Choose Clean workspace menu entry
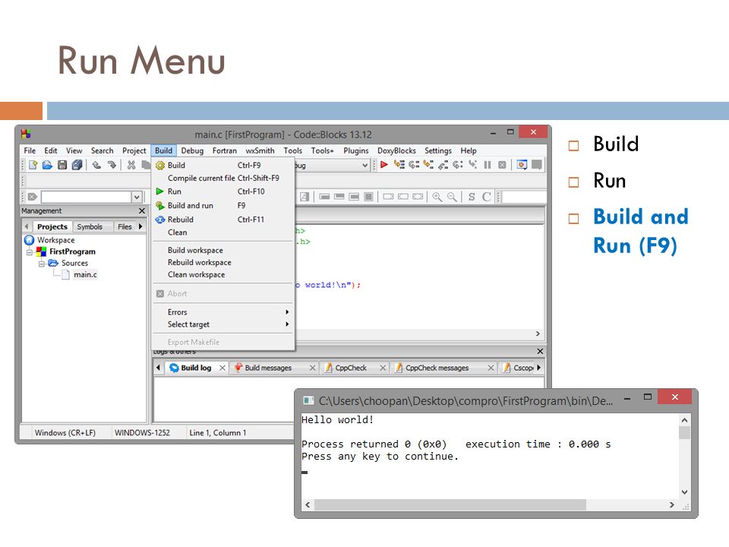This screenshot has width=729, height=547. click(x=223, y=274)
